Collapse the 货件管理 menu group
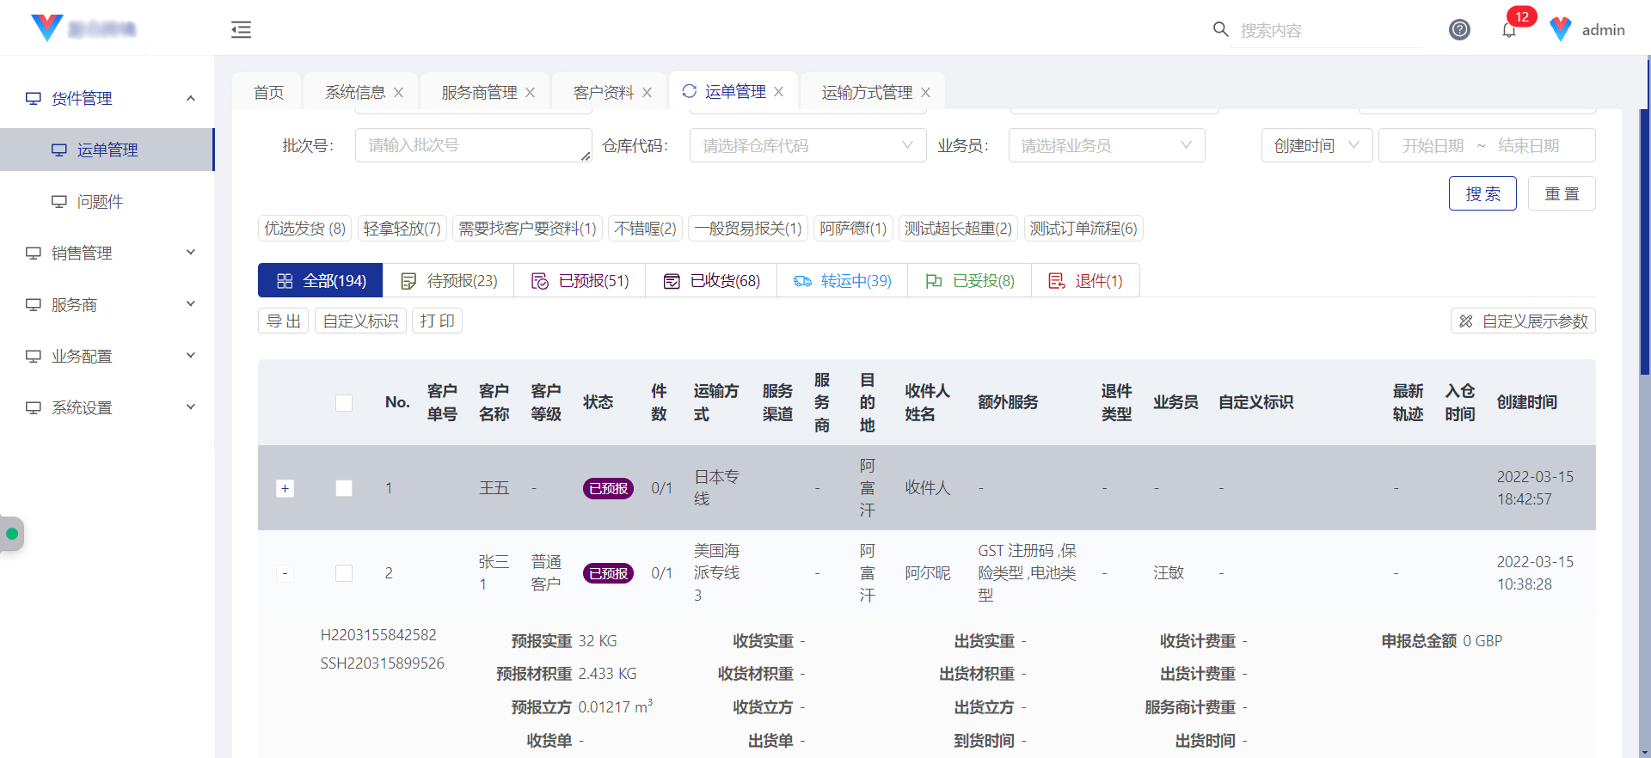Viewport: 1651px width, 758px height. coord(191,98)
